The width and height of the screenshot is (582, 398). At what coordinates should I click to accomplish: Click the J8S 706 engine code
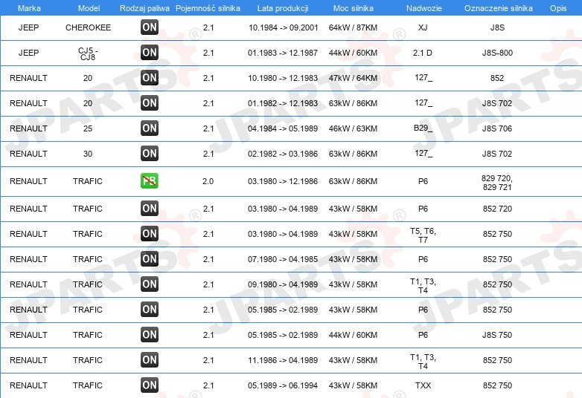[497, 128]
